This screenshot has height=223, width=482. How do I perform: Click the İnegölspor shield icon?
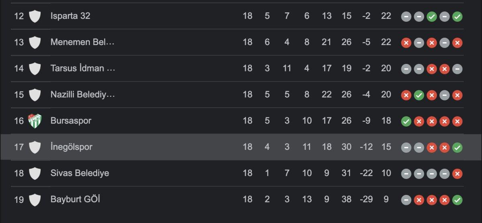pyautogui.click(x=35, y=147)
